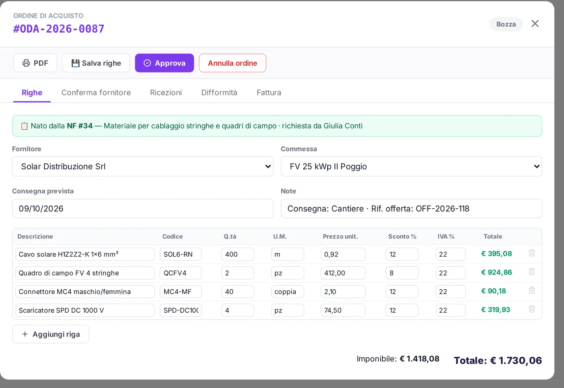
Task: View the Fattura tab
Action: point(269,93)
